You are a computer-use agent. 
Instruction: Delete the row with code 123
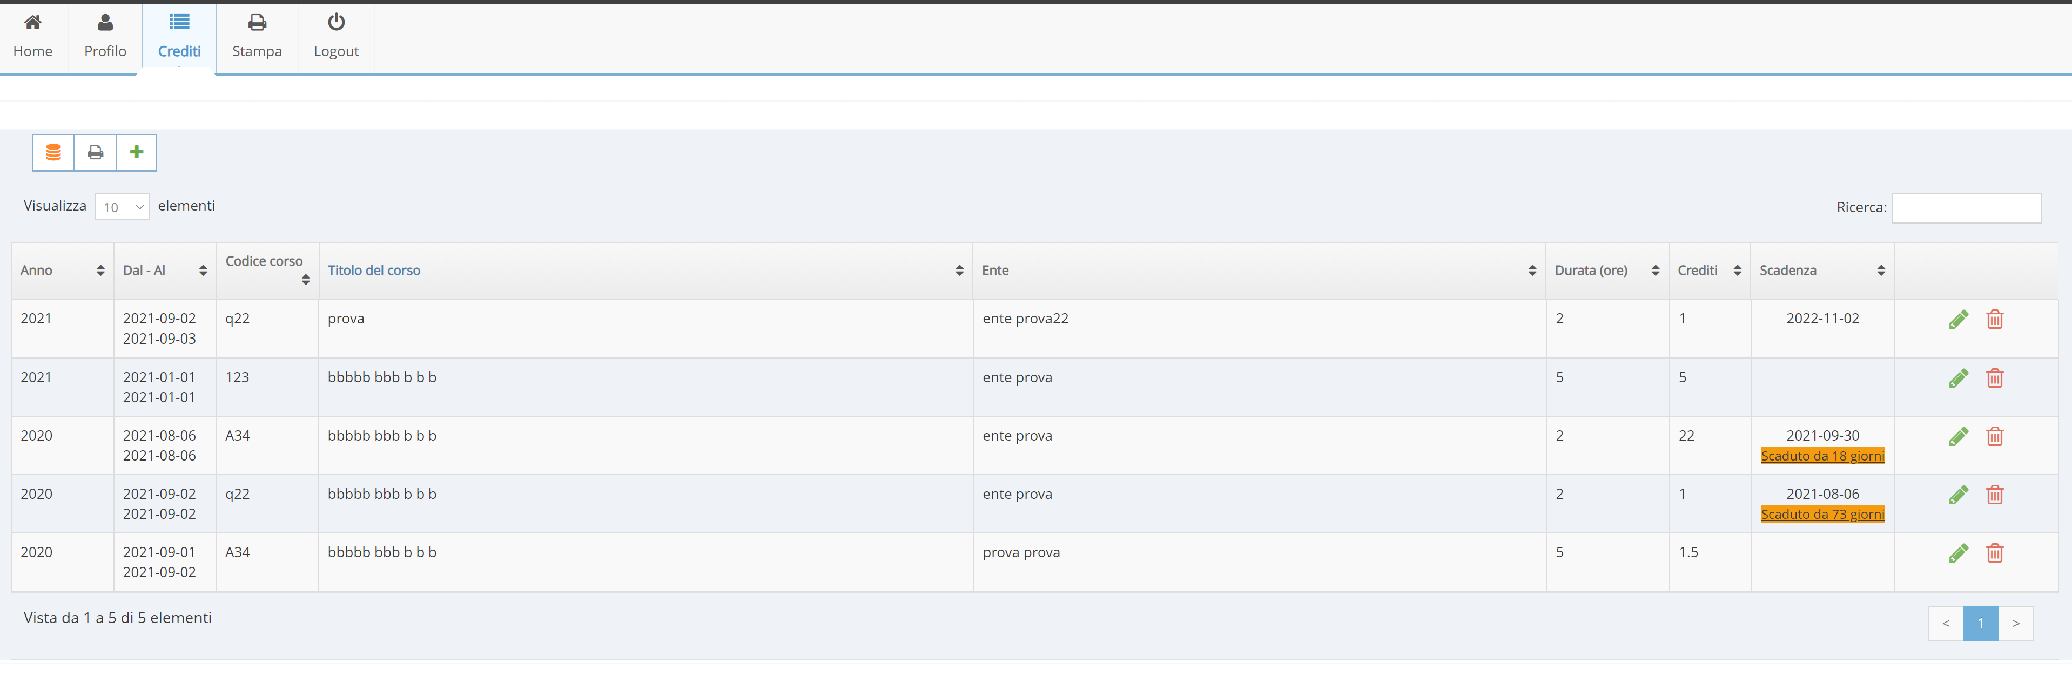[x=1995, y=378]
